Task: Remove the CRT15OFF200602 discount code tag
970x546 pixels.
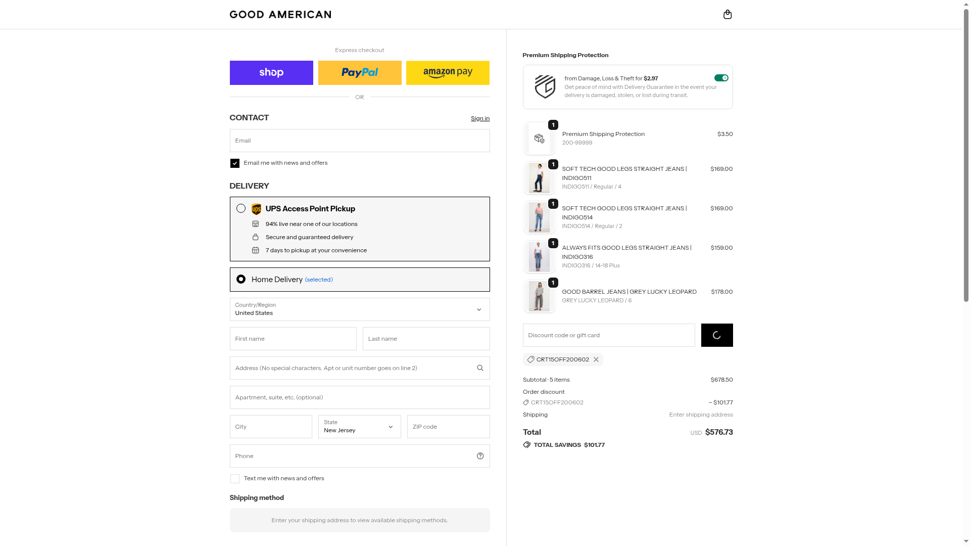Action: 596,359
